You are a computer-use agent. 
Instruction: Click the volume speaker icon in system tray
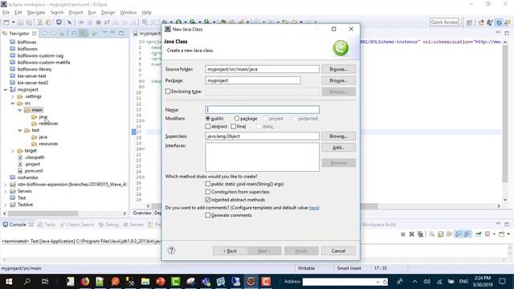click(x=426, y=282)
